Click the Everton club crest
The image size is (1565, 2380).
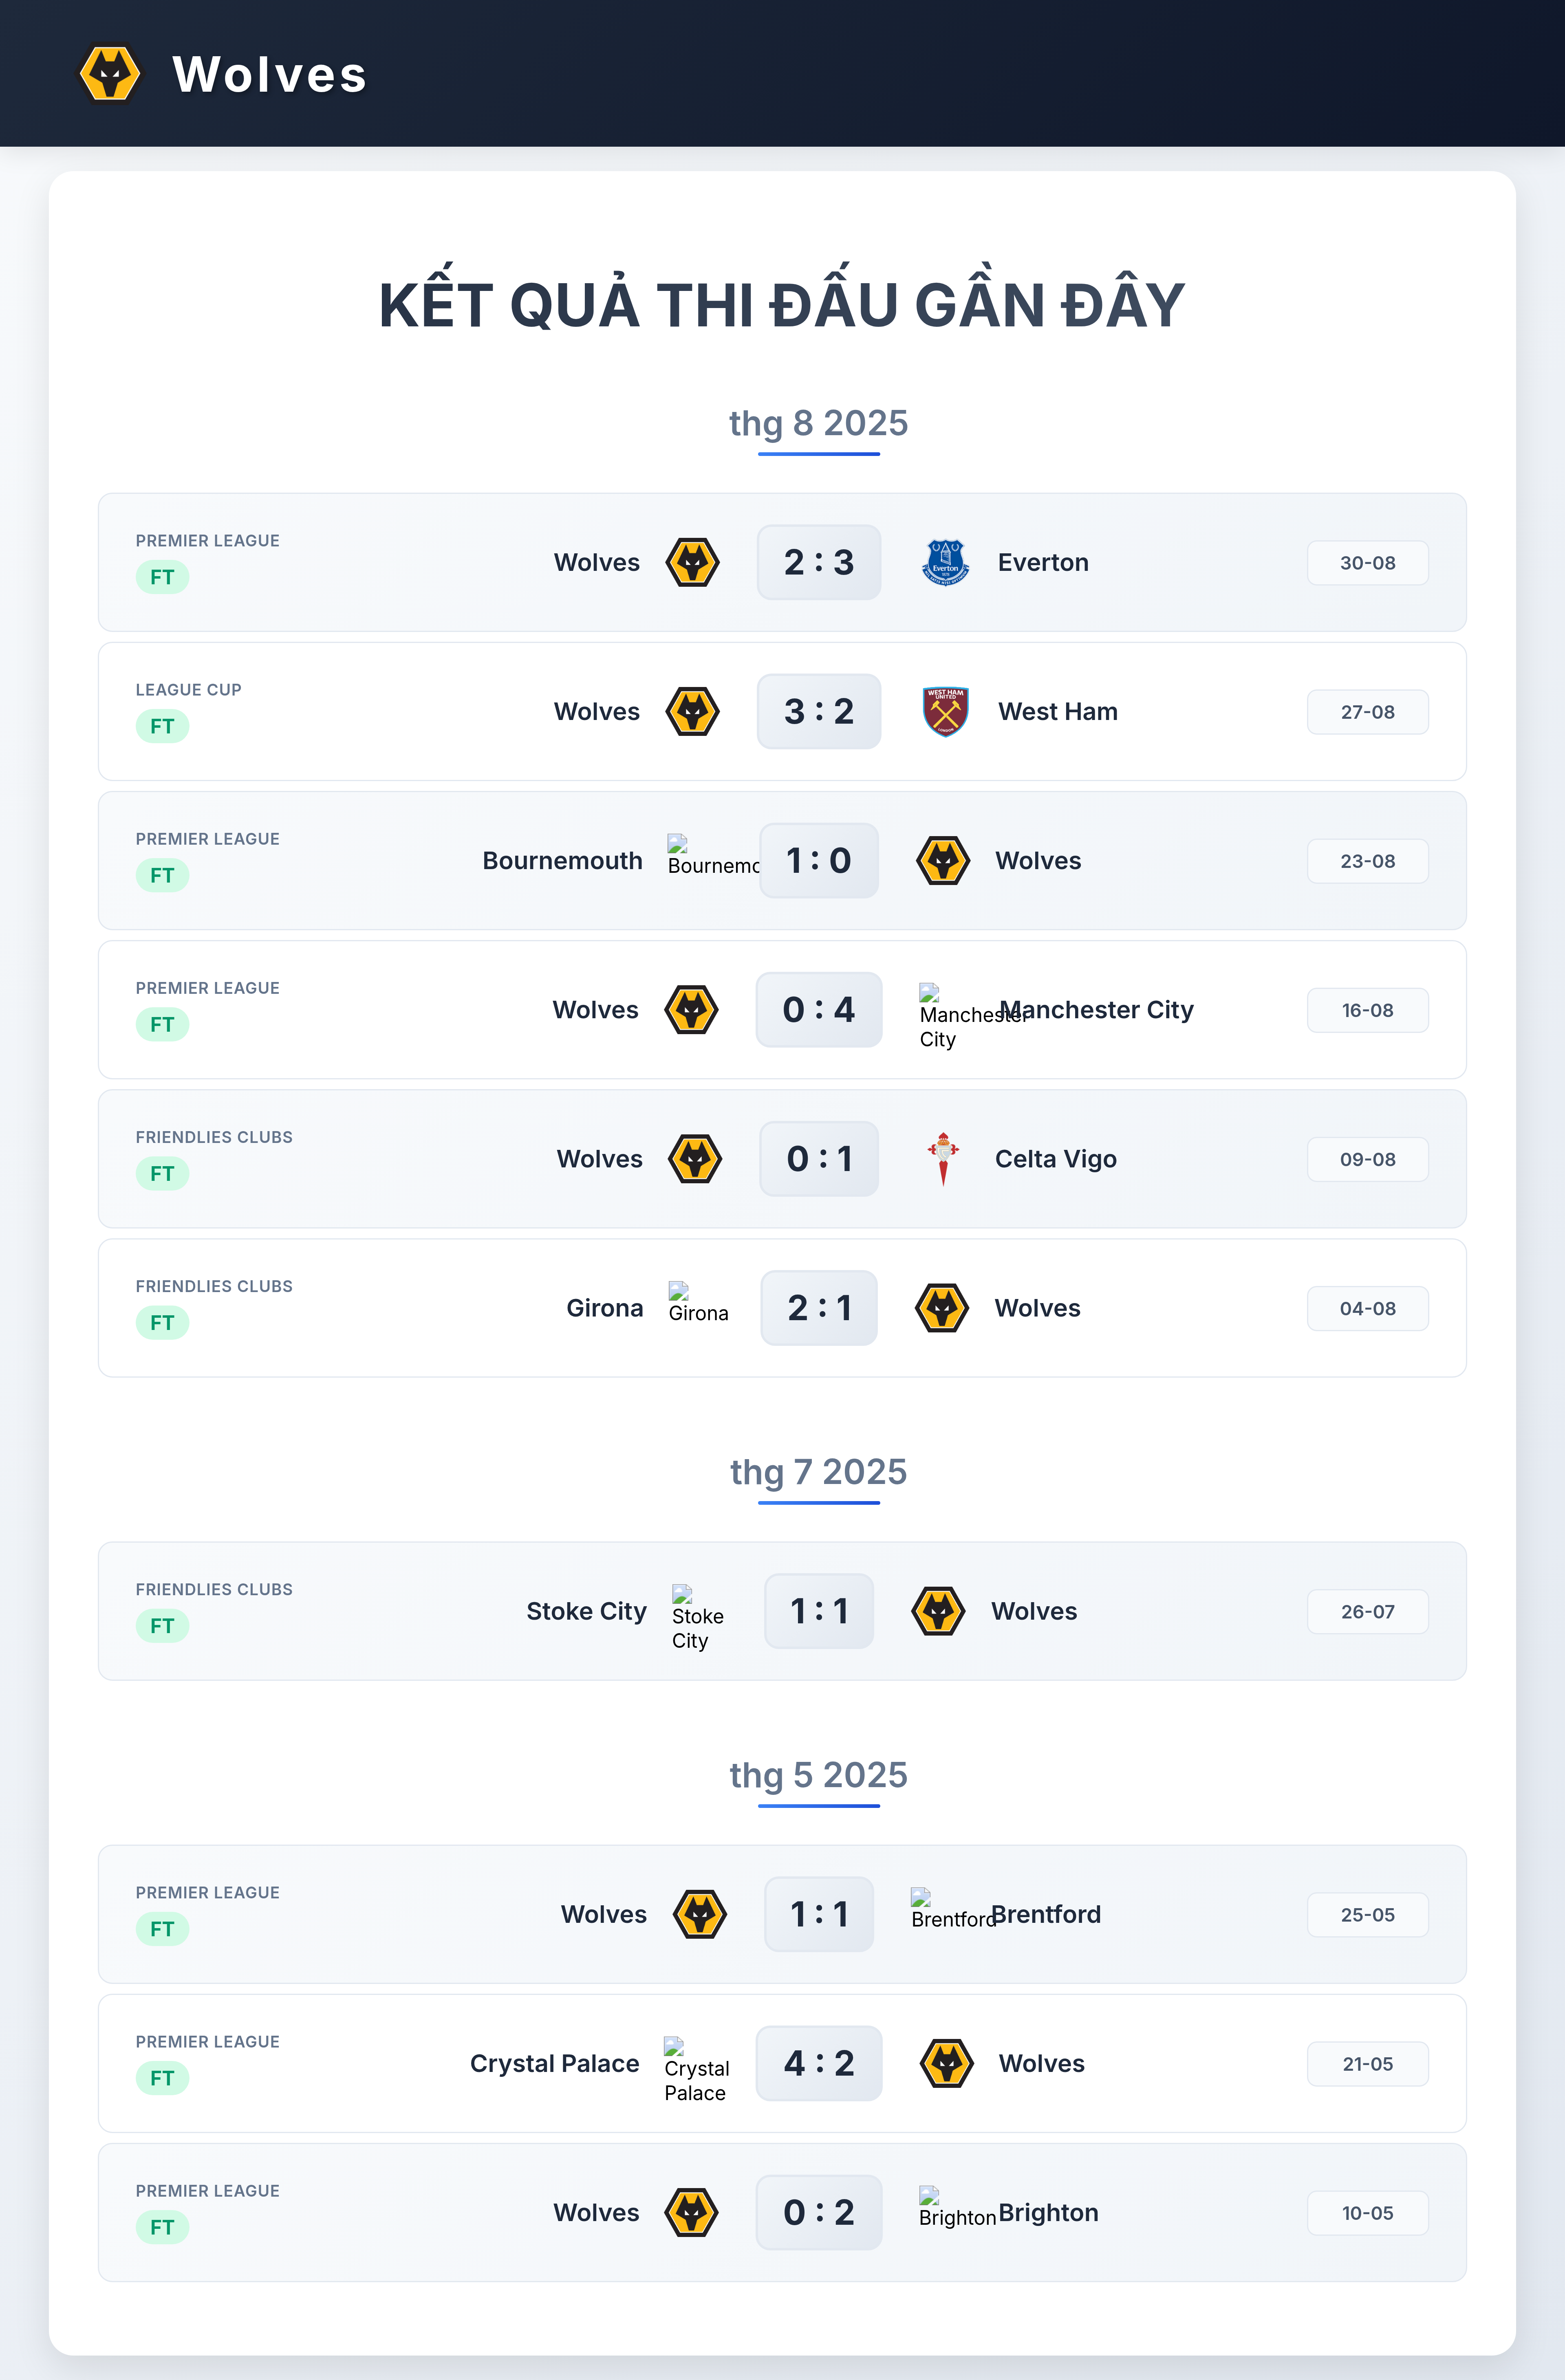coord(945,562)
